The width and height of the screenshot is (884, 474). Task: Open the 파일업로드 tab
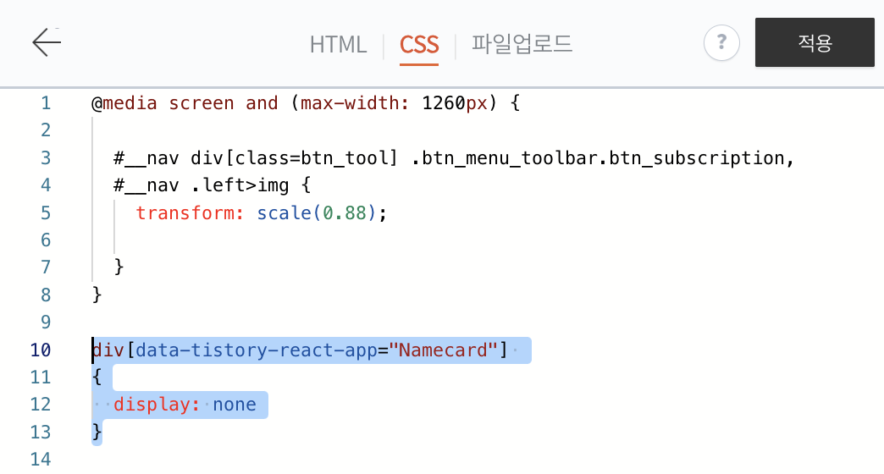(522, 43)
